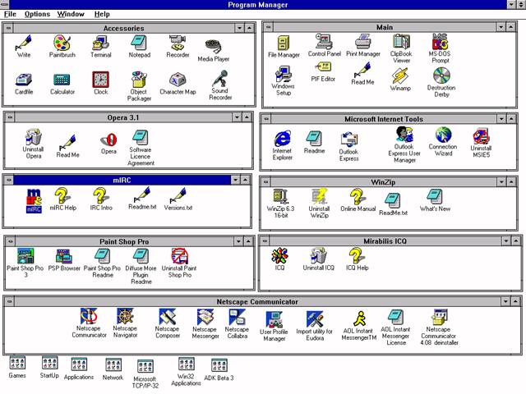The image size is (526, 394).
Task: Select the Opera browser icon
Action: [109, 140]
